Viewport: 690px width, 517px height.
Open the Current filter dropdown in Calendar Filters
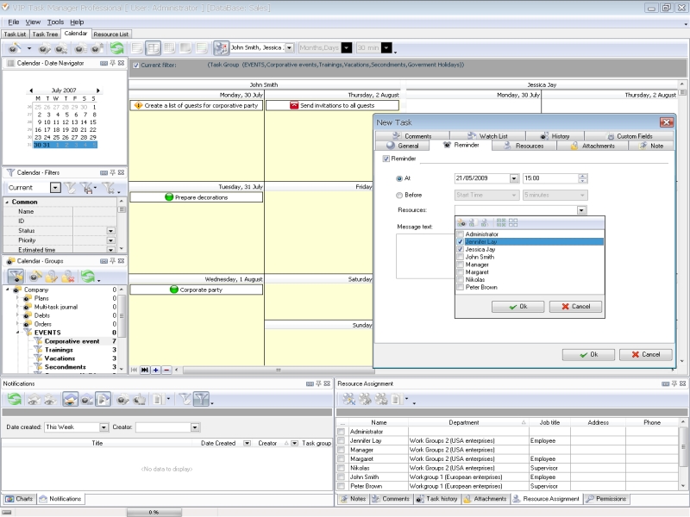pyautogui.click(x=55, y=188)
